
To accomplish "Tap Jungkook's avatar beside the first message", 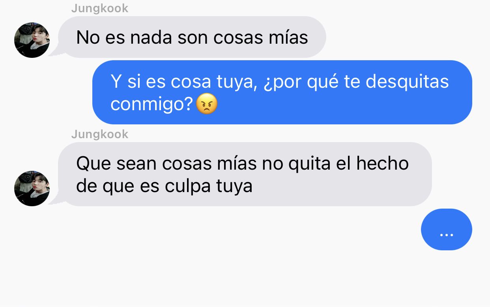I will [x=32, y=40].
